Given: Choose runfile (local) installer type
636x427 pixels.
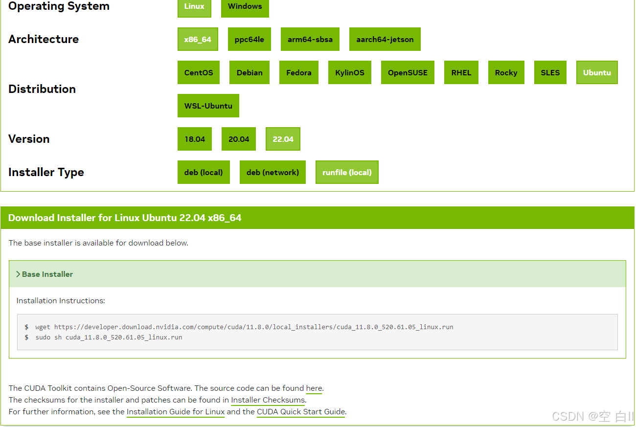Looking at the screenshot, I should 347,172.
